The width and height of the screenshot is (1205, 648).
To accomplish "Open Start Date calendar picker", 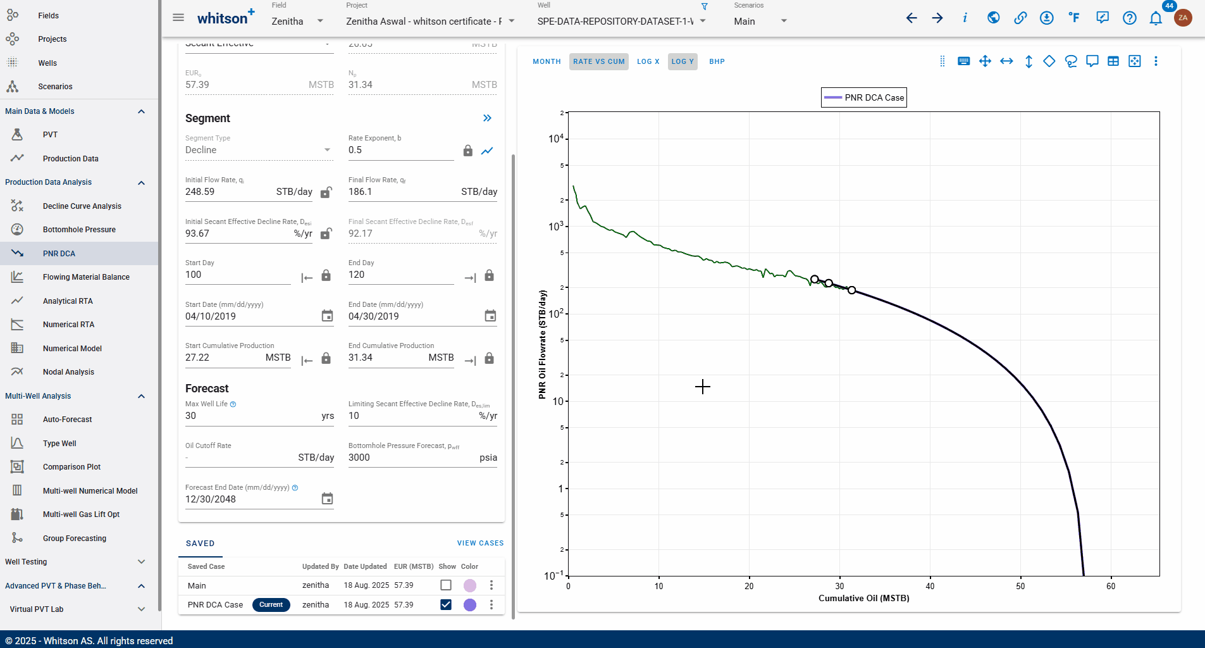I will point(327,316).
